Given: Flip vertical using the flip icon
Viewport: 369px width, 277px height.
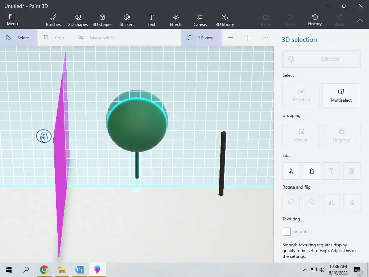Looking at the screenshot, I should pos(352,203).
